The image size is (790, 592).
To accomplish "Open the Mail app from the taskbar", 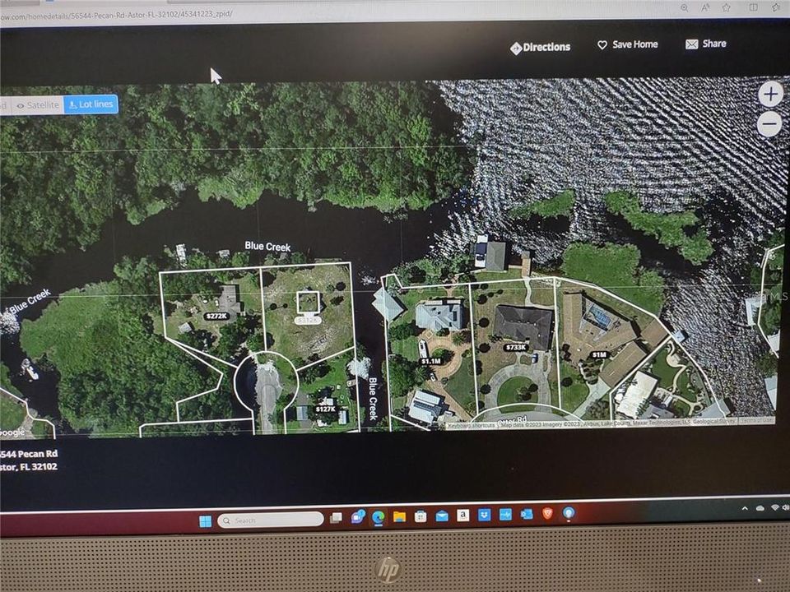I will (x=441, y=520).
